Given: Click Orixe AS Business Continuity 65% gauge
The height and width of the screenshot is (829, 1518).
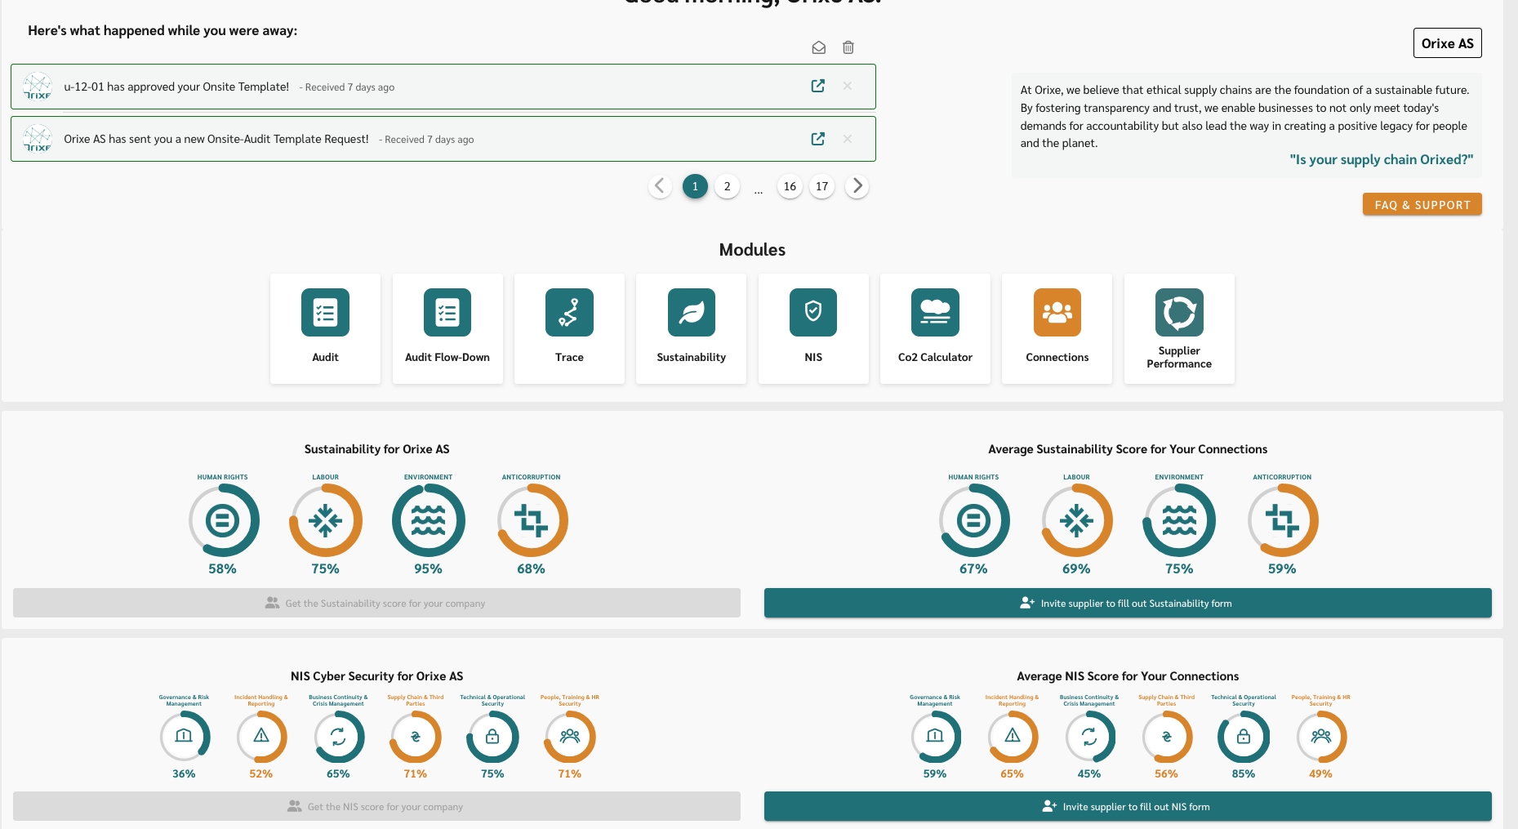Looking at the screenshot, I should pos(338,736).
